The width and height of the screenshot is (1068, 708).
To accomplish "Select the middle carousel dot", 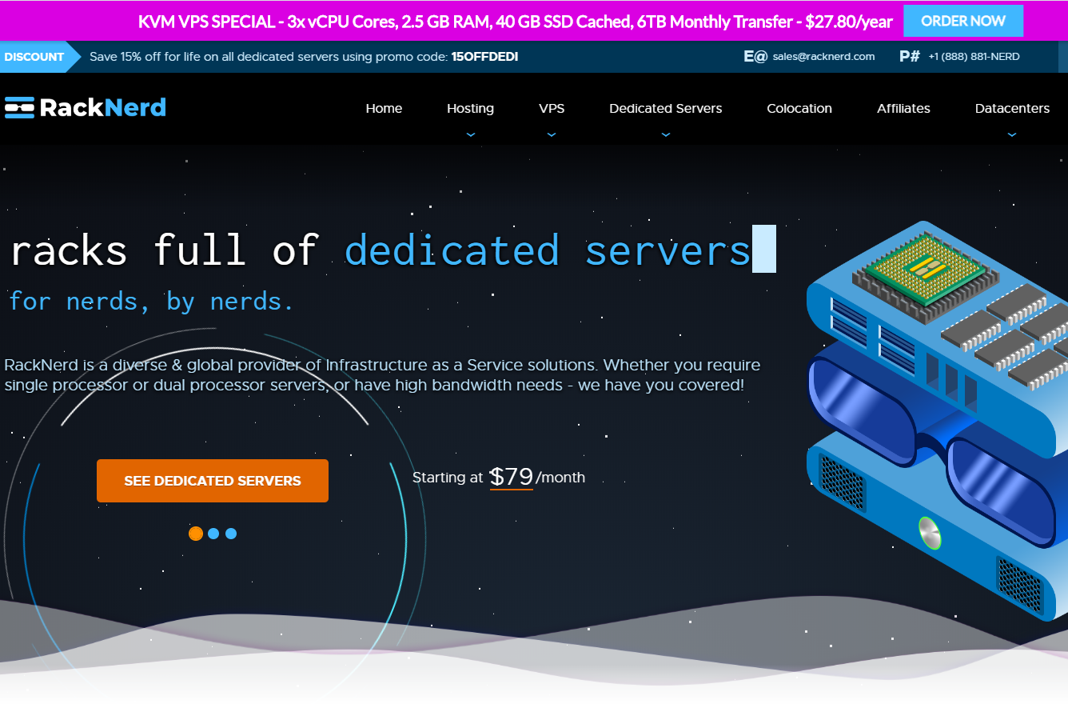I will [x=213, y=534].
